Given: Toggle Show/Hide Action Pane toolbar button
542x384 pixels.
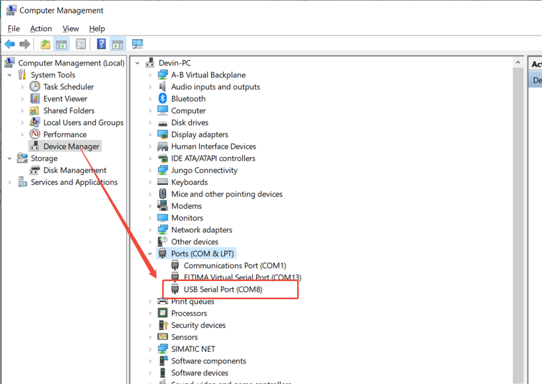Looking at the screenshot, I should [117, 44].
